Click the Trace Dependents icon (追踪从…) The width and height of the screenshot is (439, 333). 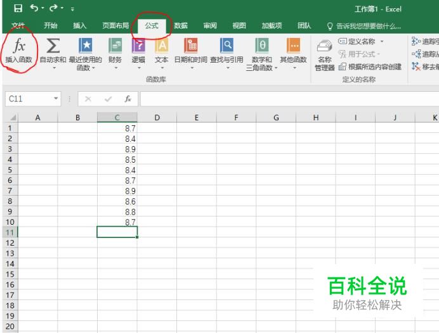pos(416,54)
